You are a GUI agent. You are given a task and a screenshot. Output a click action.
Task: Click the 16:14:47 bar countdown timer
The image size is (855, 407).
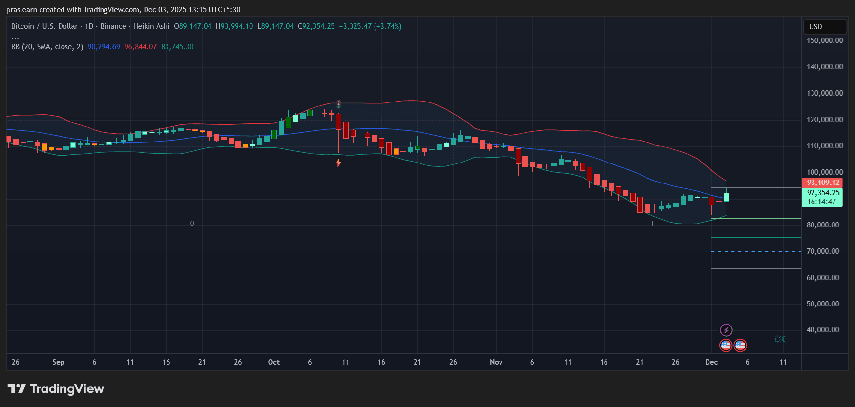point(822,202)
